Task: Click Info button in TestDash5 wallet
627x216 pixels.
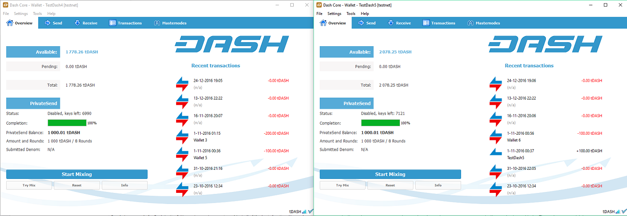Action: pos(438,185)
